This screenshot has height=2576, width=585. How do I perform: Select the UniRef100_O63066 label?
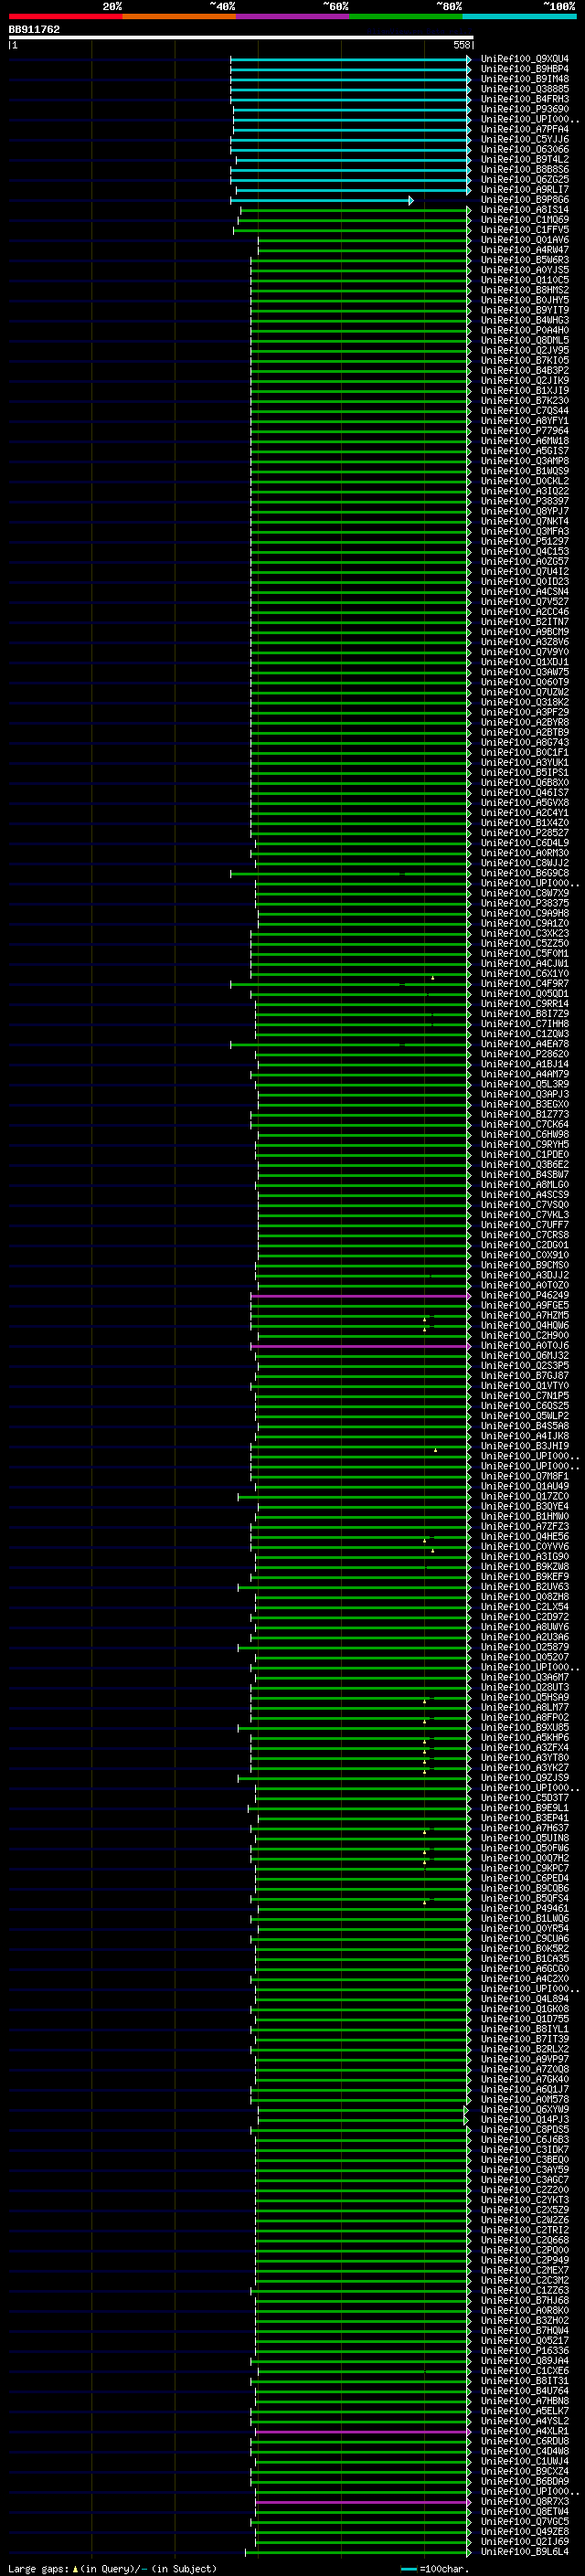[524, 149]
